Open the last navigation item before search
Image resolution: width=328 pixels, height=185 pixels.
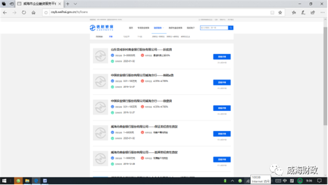pyautogui.click(x=191, y=28)
